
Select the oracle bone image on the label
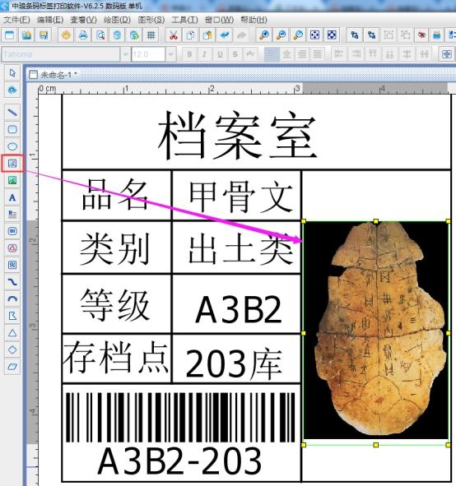(376, 330)
